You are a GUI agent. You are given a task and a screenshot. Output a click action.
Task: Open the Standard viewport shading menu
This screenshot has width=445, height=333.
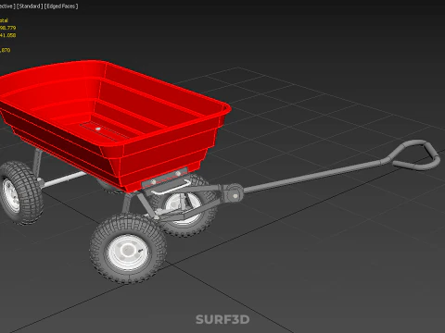click(30, 6)
